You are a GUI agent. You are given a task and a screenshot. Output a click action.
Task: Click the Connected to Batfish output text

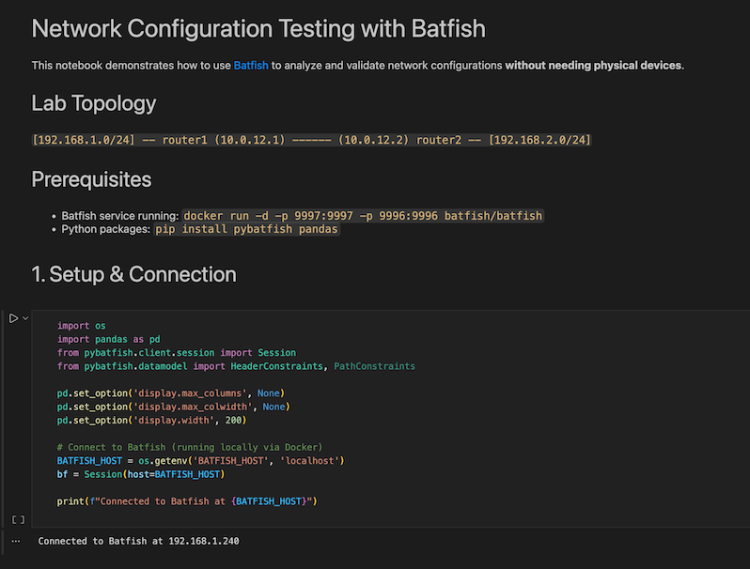145,541
